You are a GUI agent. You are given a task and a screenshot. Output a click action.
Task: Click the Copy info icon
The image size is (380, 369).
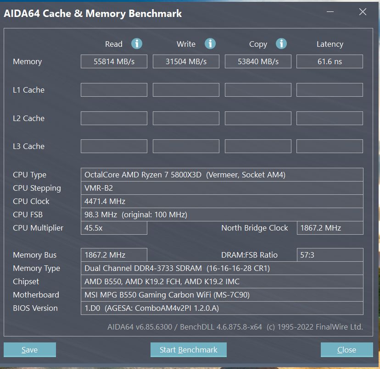(281, 44)
